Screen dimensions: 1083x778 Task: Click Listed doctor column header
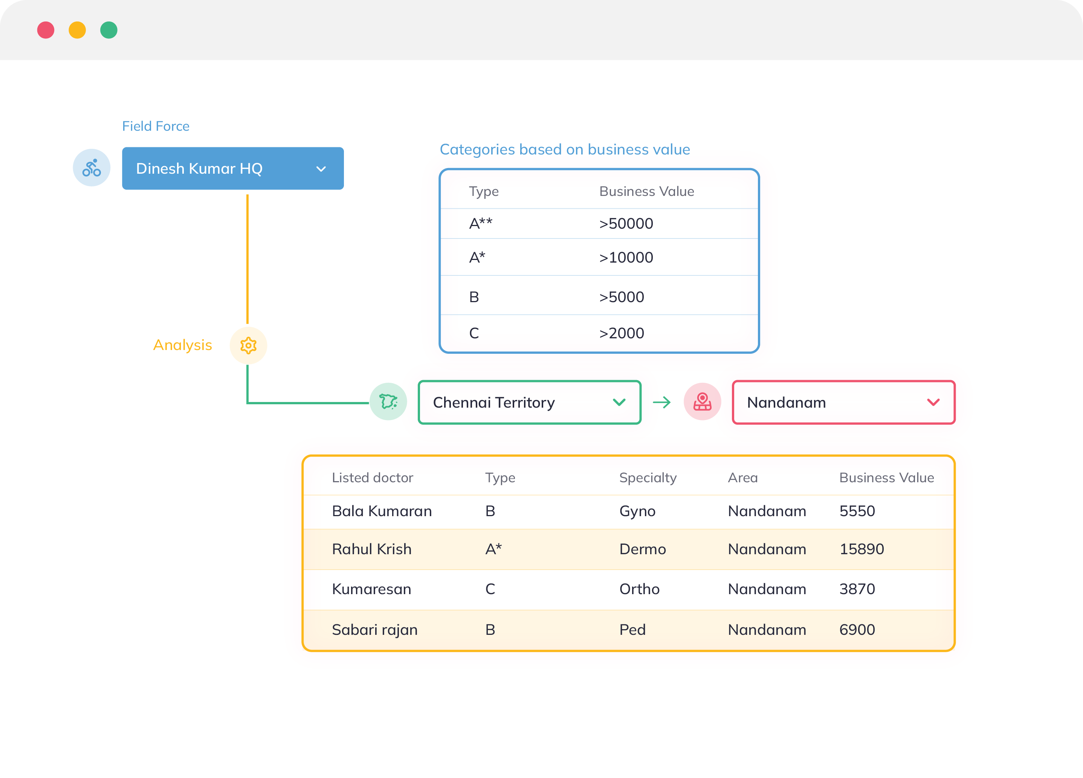click(373, 478)
